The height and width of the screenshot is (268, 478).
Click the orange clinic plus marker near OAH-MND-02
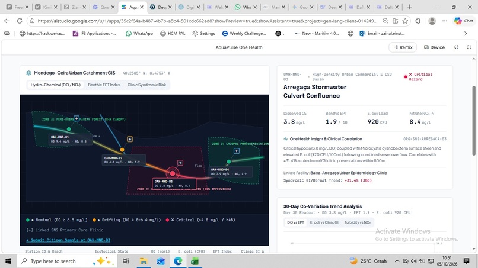click(129, 139)
